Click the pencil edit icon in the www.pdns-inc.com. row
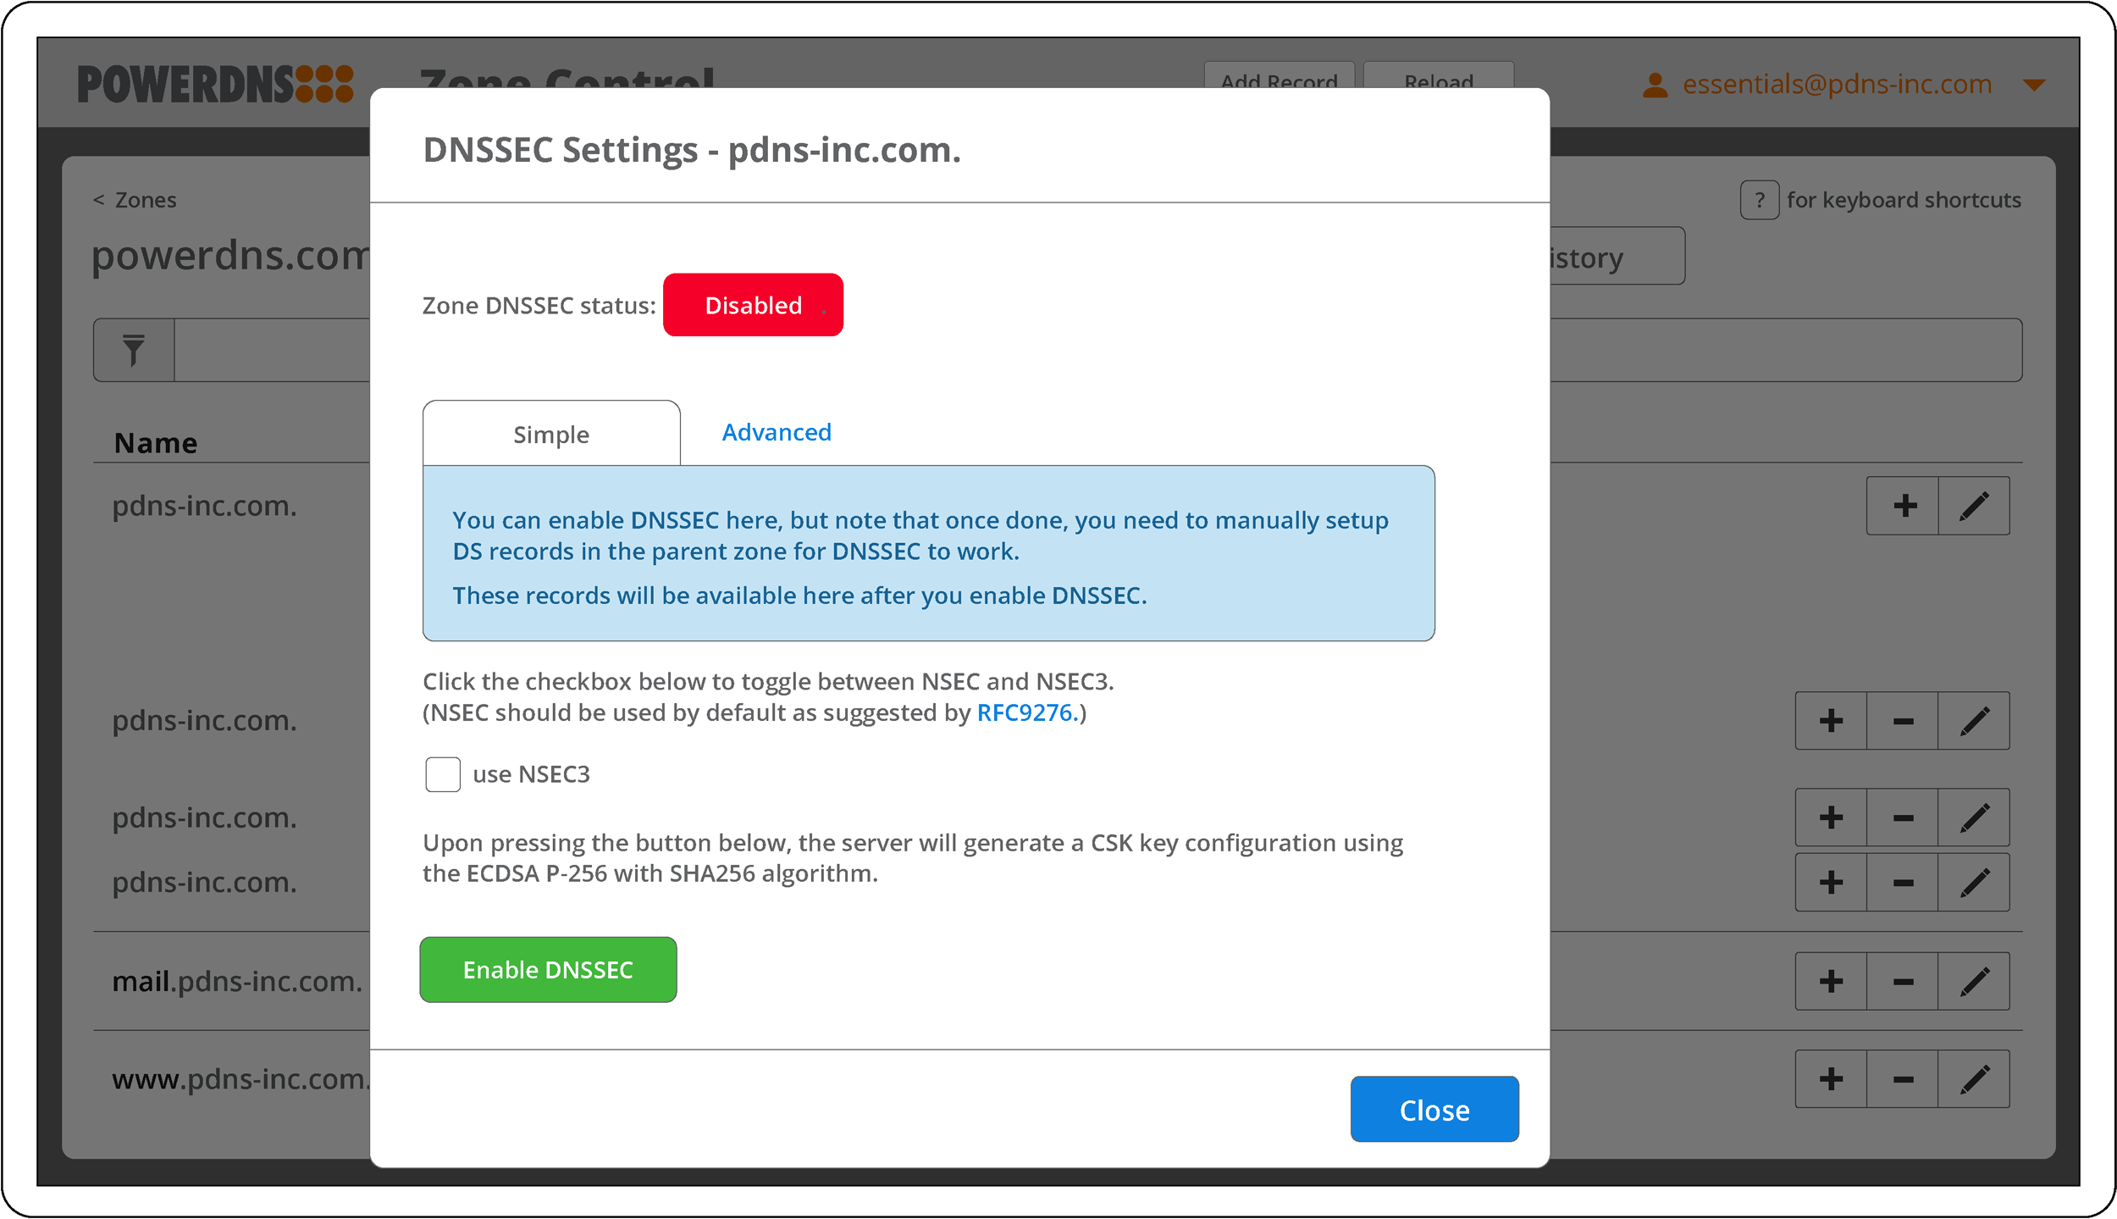2117x1219 pixels. click(x=1974, y=1079)
